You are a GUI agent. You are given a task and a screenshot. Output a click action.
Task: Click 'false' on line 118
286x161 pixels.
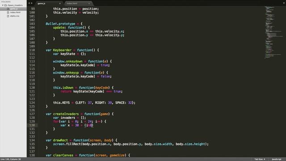(x=105, y=76)
